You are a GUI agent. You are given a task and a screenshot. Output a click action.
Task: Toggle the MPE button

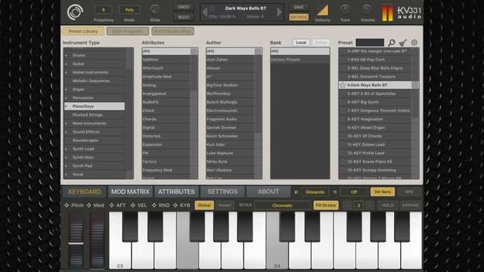tap(409, 192)
